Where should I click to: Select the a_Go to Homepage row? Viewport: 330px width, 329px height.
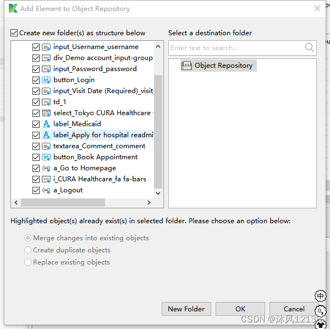click(85, 168)
